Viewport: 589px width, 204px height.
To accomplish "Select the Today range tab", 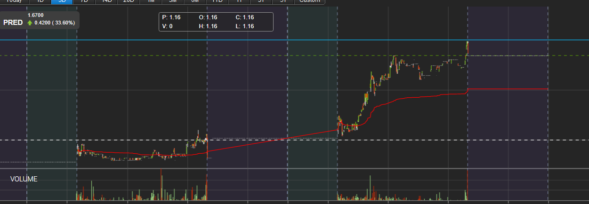I will pos(14,1).
